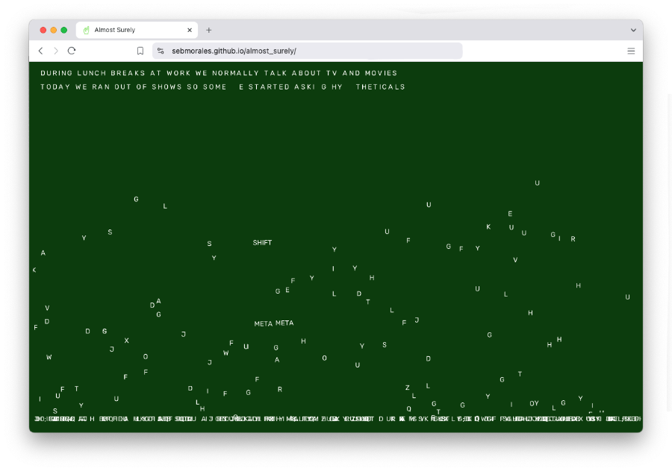Click the green window maximize button
The height and width of the screenshot is (471, 672).
click(x=64, y=30)
